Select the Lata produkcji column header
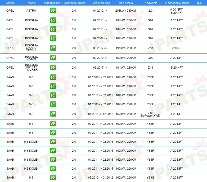 pos(101,3)
